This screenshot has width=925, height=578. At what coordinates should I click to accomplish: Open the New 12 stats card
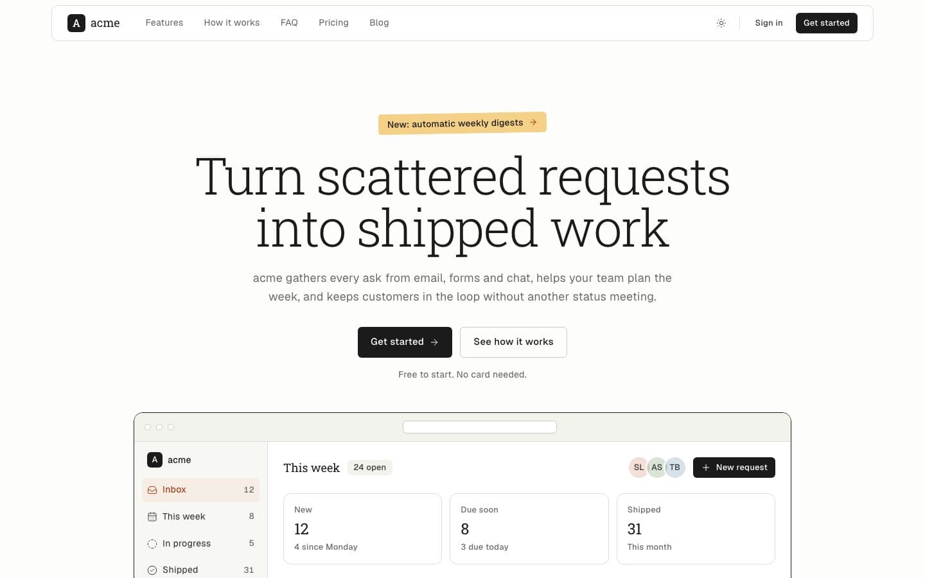362,529
